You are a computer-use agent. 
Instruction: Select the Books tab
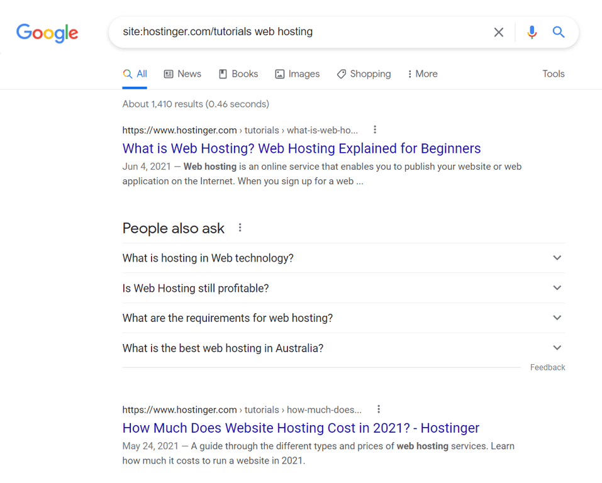tap(238, 74)
